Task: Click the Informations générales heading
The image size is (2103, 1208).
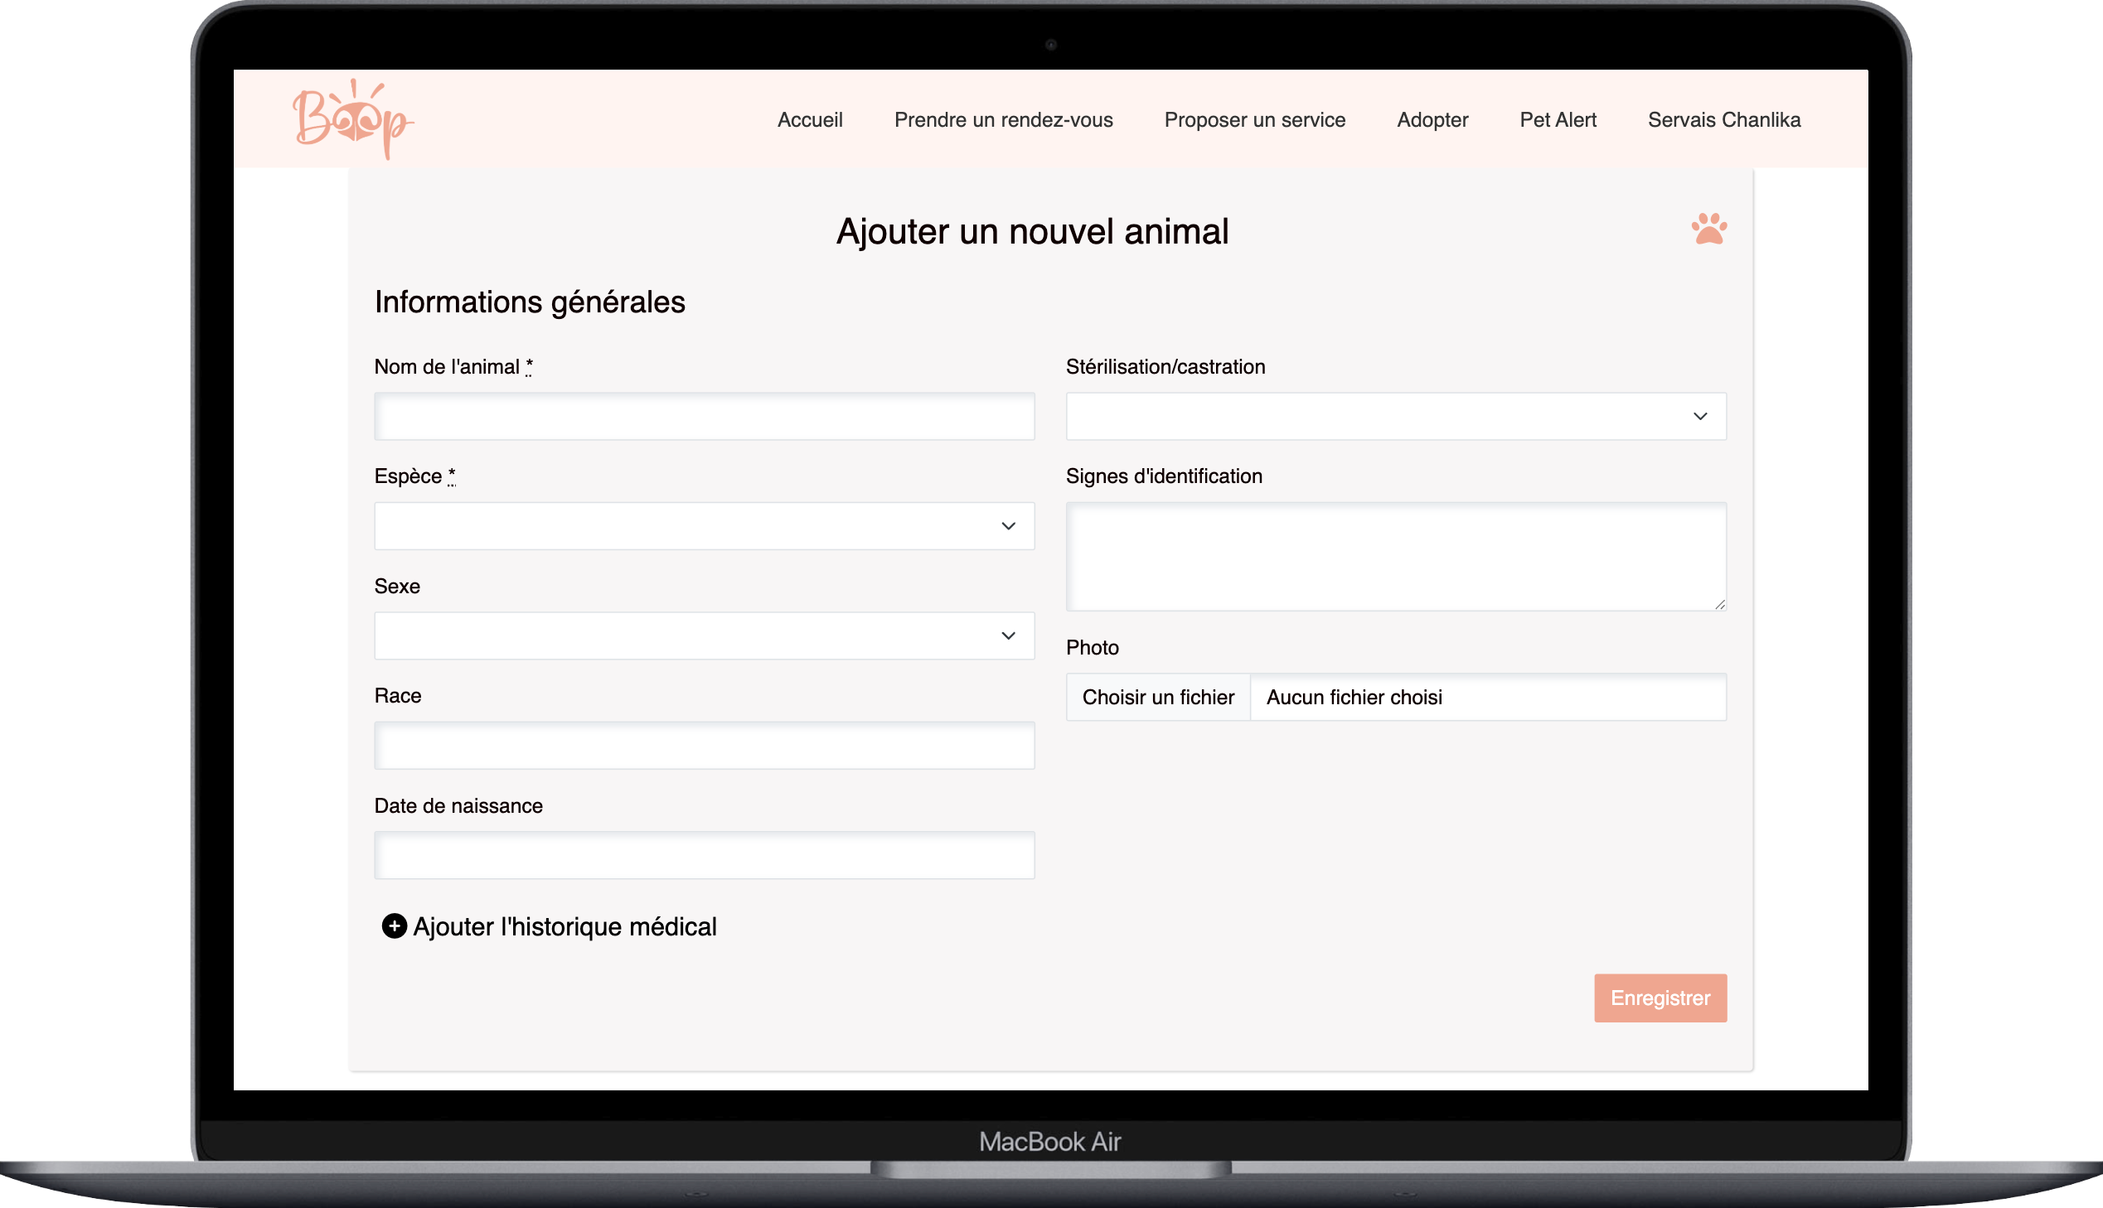Action: pos(530,302)
